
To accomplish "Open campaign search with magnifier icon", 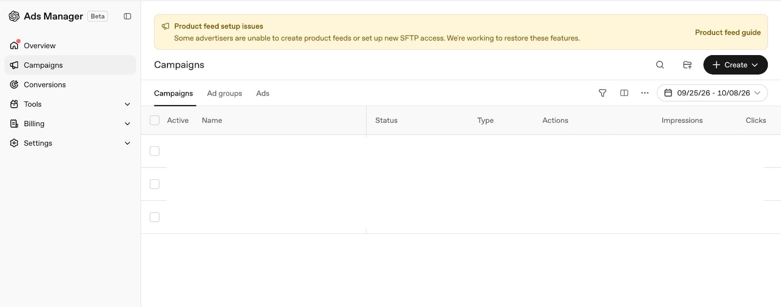I will pyautogui.click(x=660, y=65).
